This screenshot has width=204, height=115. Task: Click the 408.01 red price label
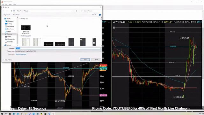(103, 65)
